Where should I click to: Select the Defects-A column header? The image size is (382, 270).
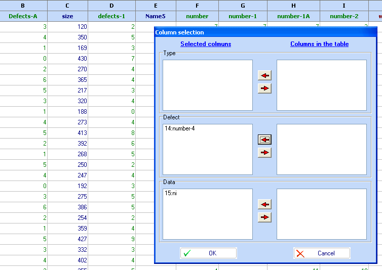click(23, 16)
